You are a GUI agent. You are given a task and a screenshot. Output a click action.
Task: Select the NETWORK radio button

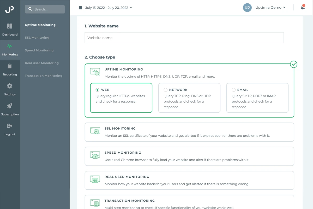pos(165,90)
